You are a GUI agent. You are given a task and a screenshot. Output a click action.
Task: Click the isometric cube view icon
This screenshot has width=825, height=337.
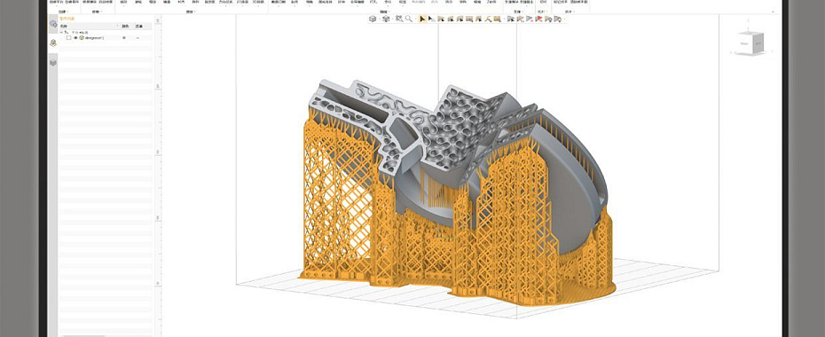[x=373, y=19]
